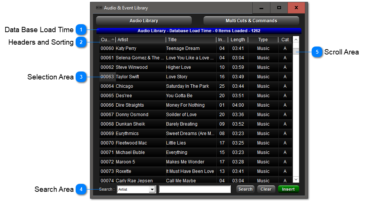365x202 pixels.
Task: Select the Makes Me Wonder title
Action: [191, 162]
